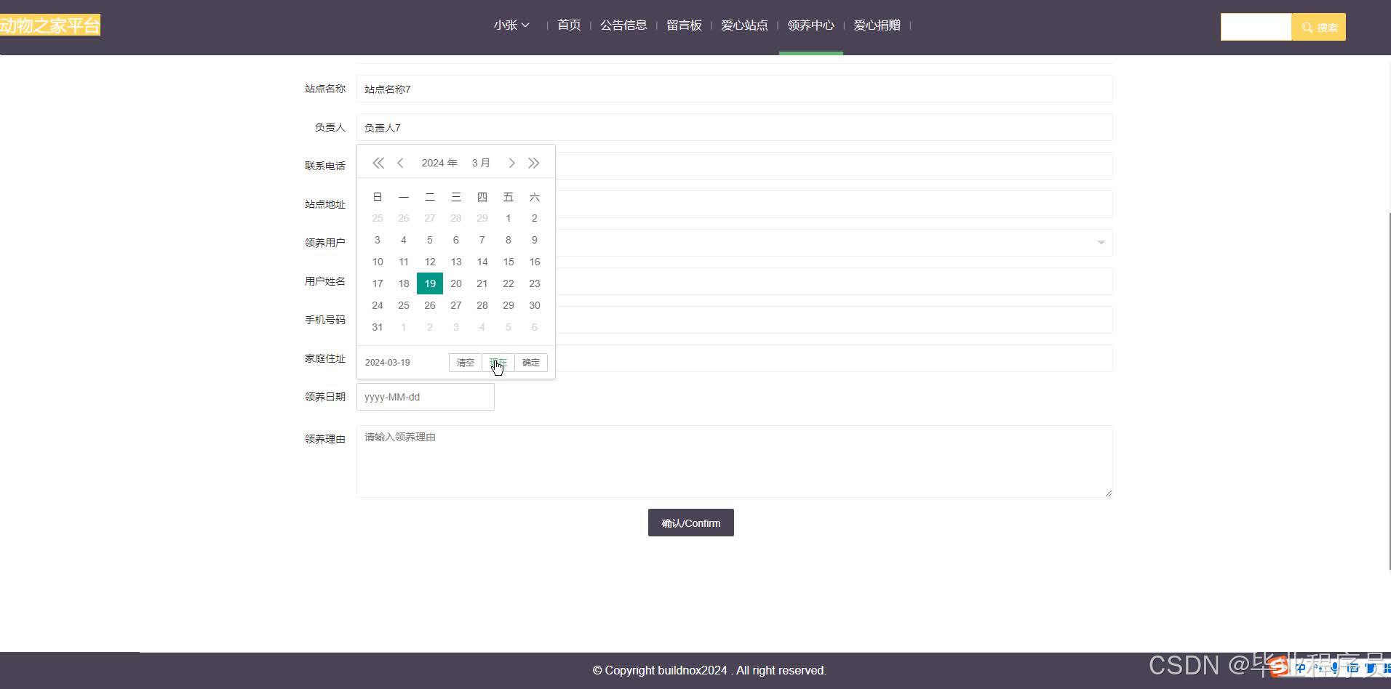Click 3 月 to pick a different month

tap(481, 163)
